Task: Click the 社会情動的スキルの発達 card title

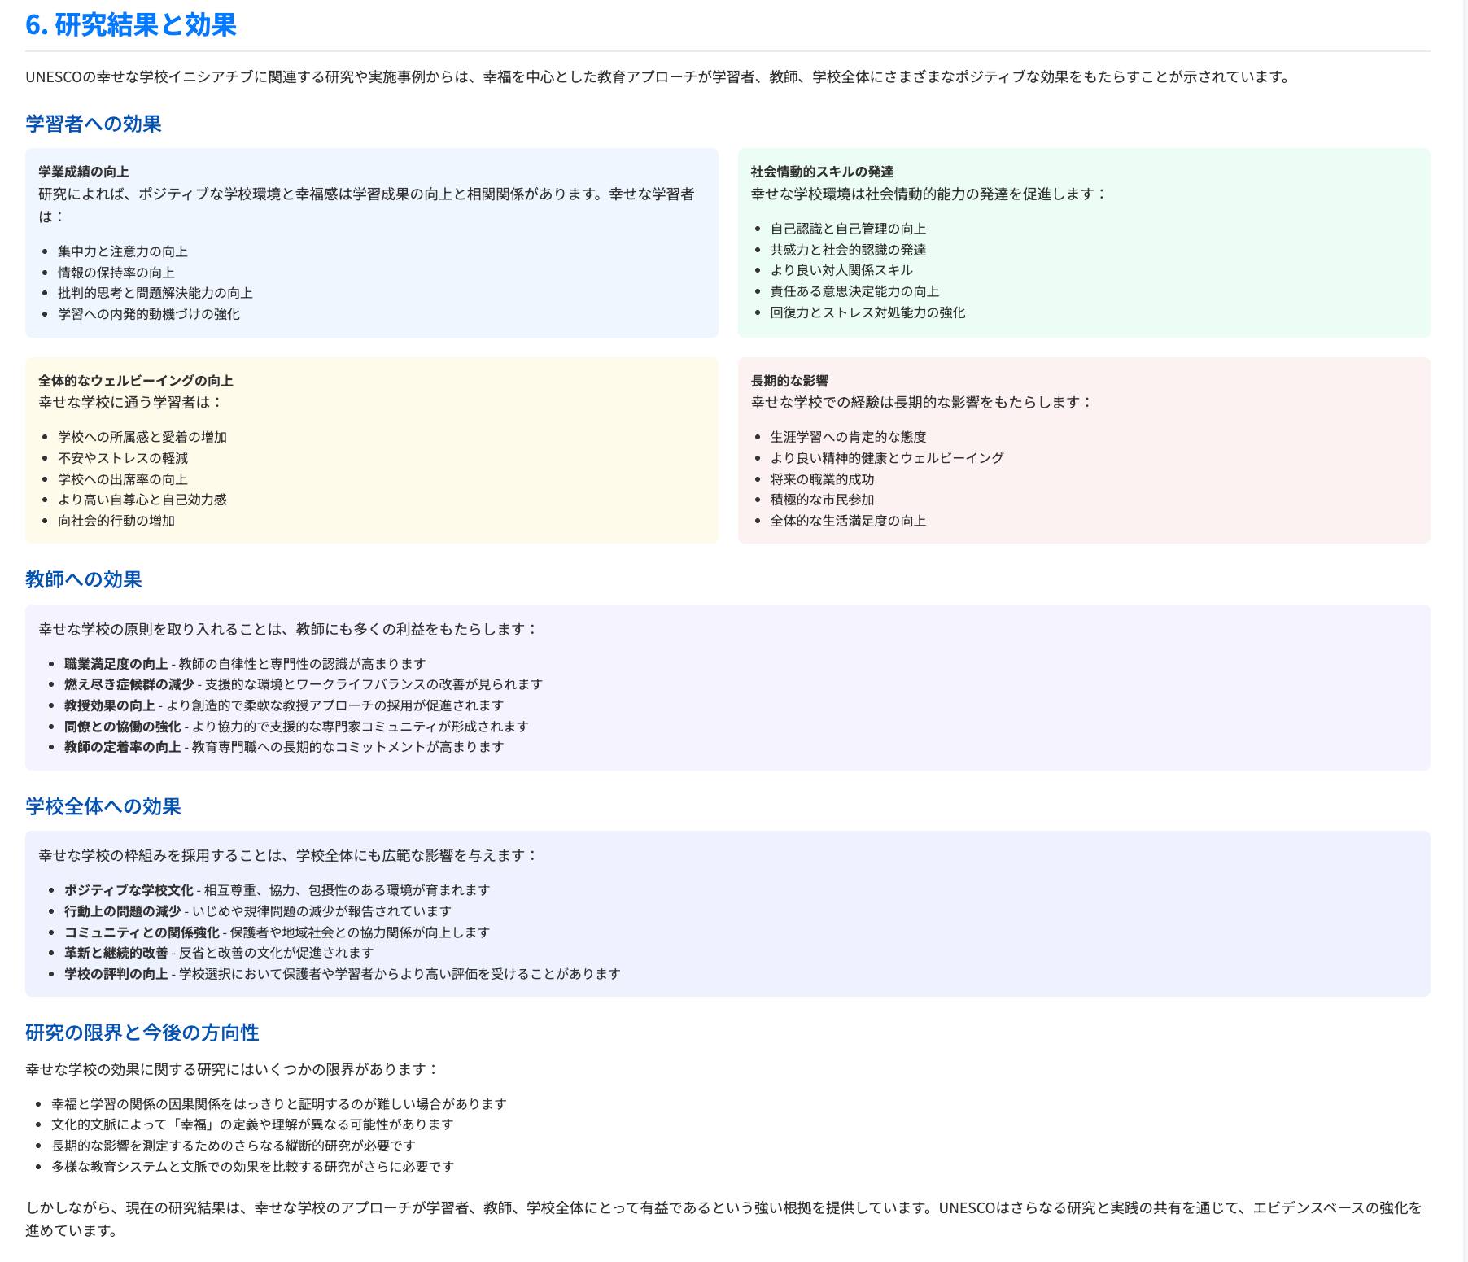Action: coord(822,172)
